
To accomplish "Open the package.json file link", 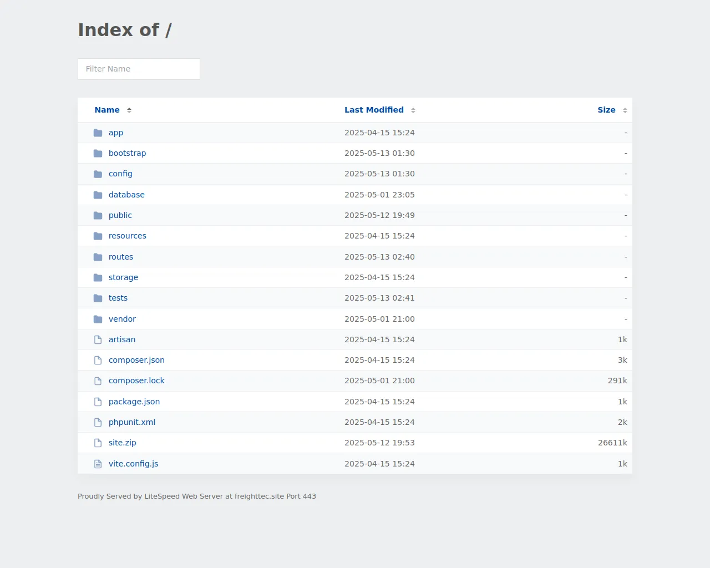I will pyautogui.click(x=134, y=402).
